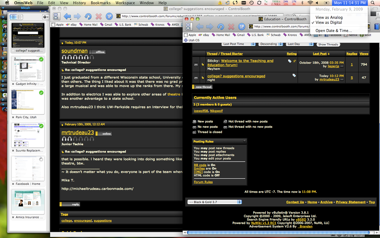Stop loading in college suggestions window

click(99, 16)
